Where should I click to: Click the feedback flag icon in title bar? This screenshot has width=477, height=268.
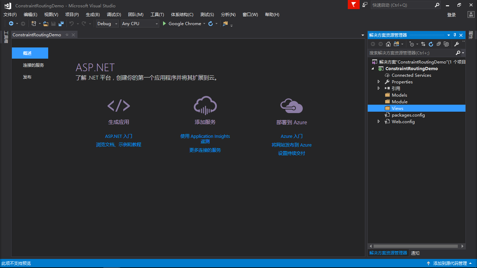pos(354,5)
